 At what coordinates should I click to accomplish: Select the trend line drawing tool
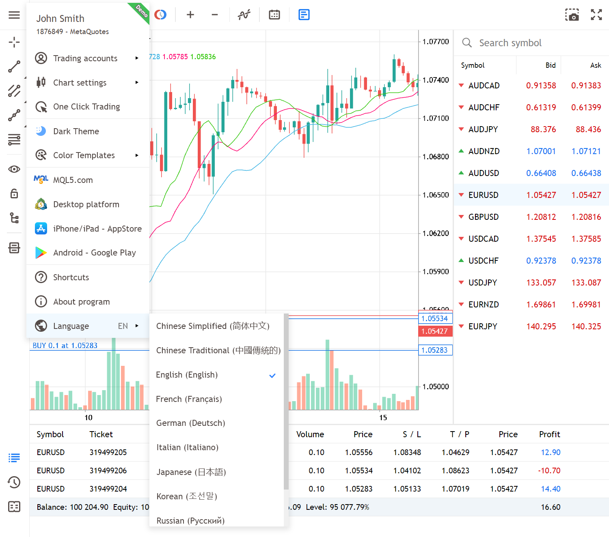point(14,67)
